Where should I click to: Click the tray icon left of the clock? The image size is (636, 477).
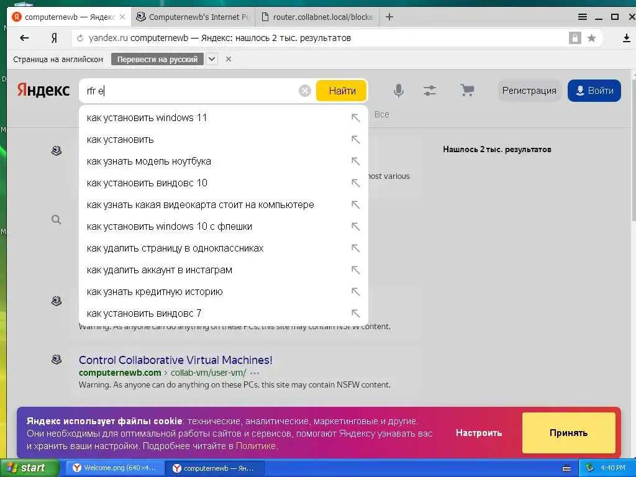(x=589, y=468)
